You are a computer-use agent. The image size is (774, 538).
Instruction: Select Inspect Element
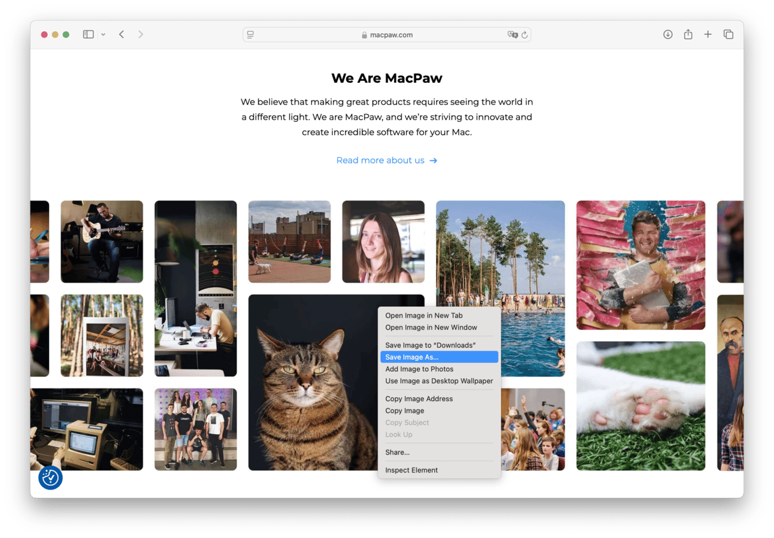point(411,470)
